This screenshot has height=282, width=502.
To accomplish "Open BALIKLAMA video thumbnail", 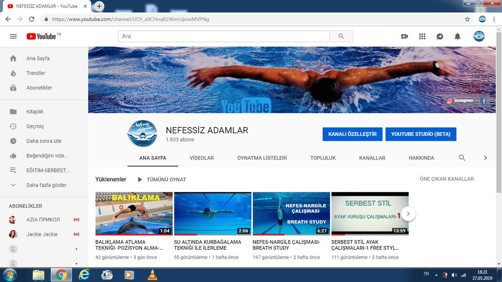I will (x=134, y=213).
